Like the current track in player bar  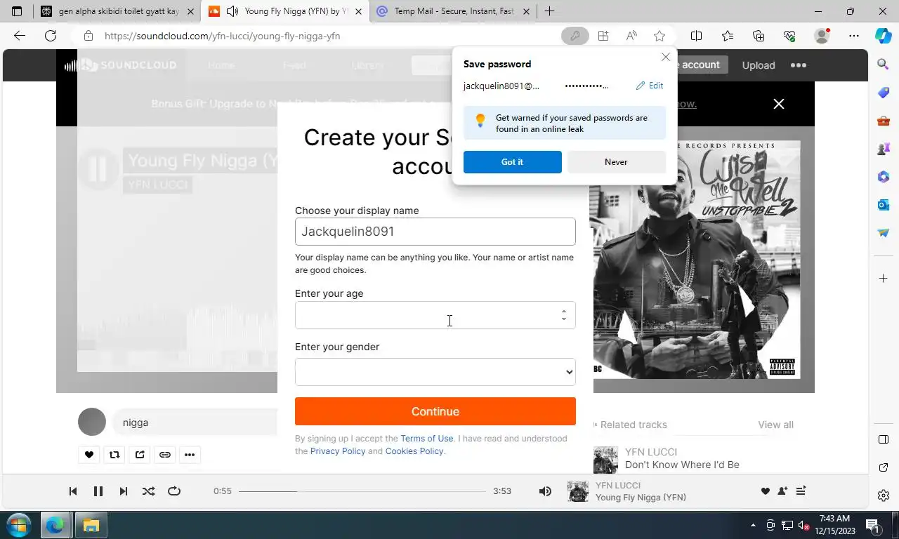tap(766, 491)
